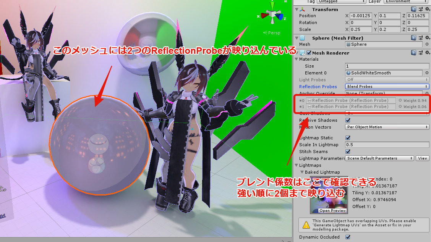Click red X axis cone on scene gizmo
431x242 pixels.
coord(264,16)
